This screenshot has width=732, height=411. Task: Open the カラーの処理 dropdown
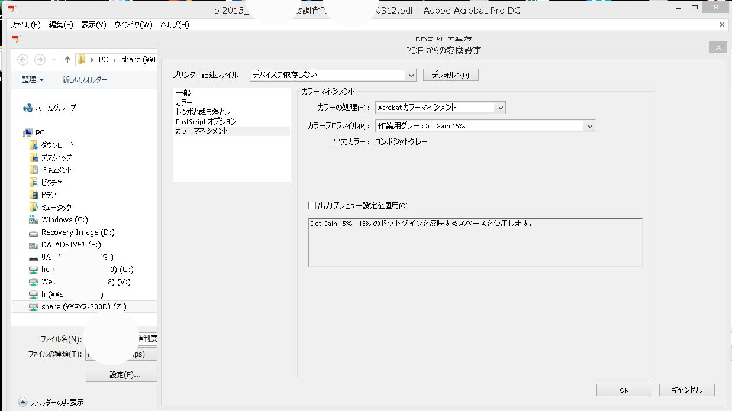tap(440, 108)
